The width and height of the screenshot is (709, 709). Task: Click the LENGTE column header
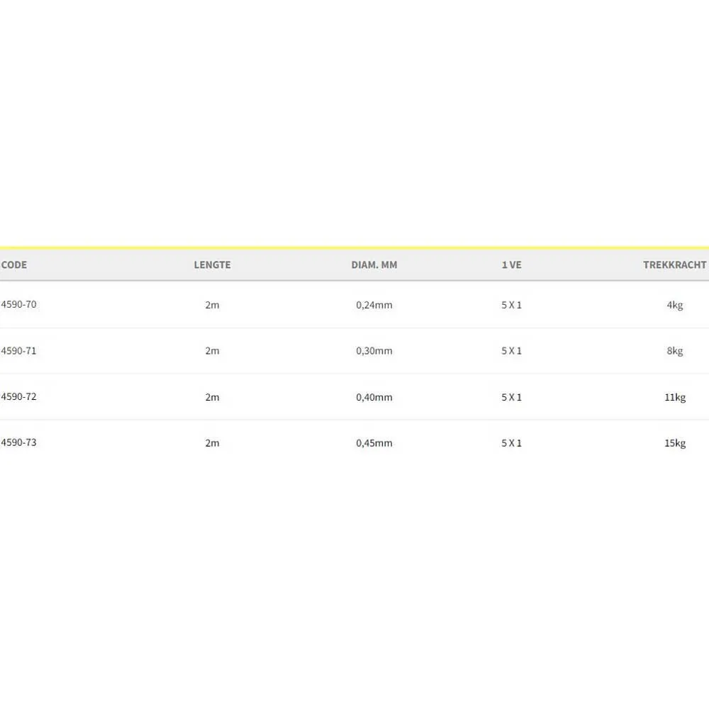click(212, 264)
